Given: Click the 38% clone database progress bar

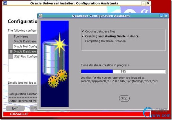Looking at the screenshot, I should coord(123,72).
